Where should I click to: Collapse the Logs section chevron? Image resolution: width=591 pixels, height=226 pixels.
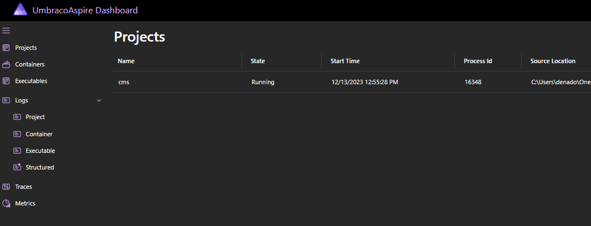[99, 101]
